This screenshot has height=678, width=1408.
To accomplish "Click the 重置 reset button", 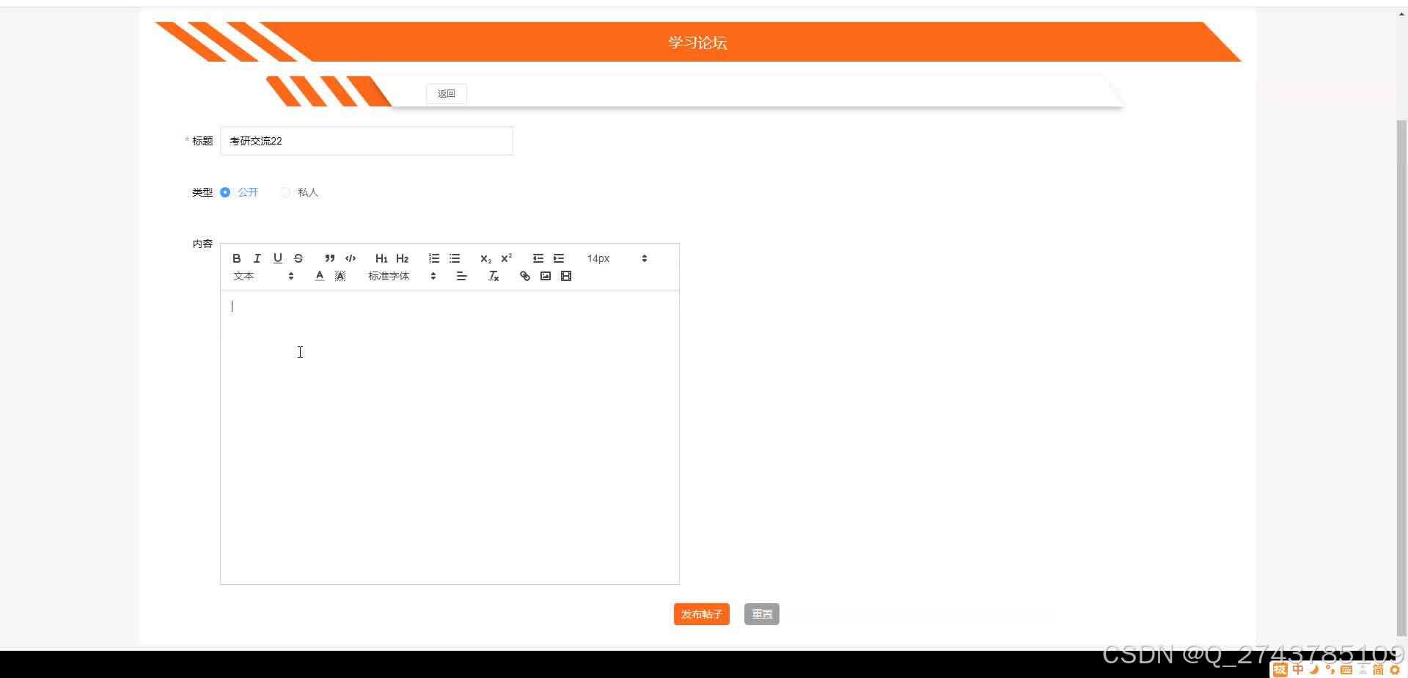I will (x=762, y=614).
